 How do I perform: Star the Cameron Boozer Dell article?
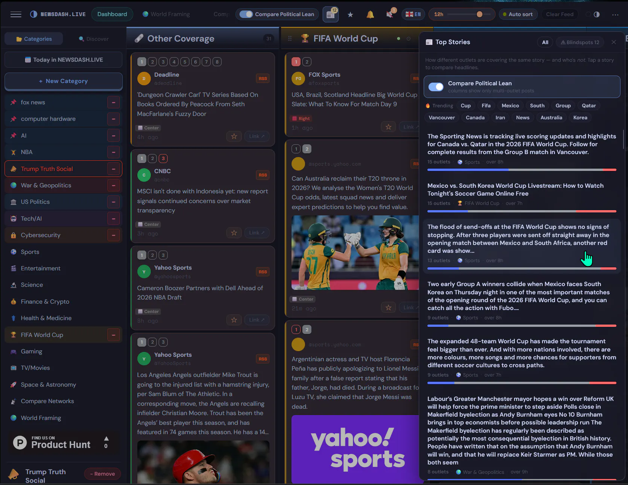pyautogui.click(x=234, y=320)
